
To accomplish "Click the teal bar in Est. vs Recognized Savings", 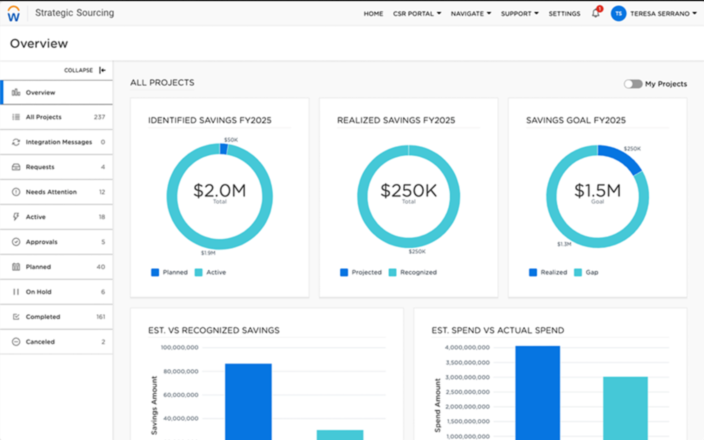I will [340, 435].
